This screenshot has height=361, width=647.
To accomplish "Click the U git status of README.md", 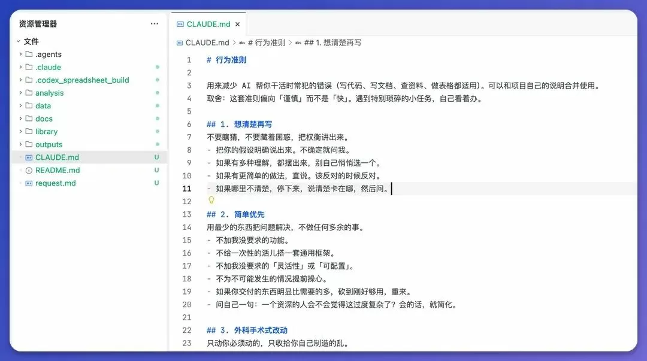I will point(157,170).
